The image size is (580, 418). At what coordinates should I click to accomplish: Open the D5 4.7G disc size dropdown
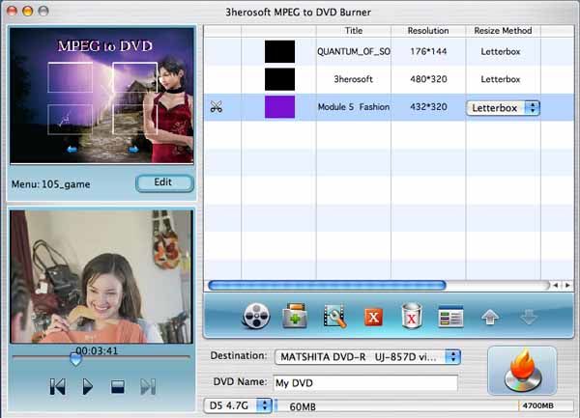(238, 405)
